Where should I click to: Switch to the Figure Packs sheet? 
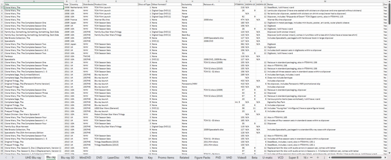click(205, 157)
